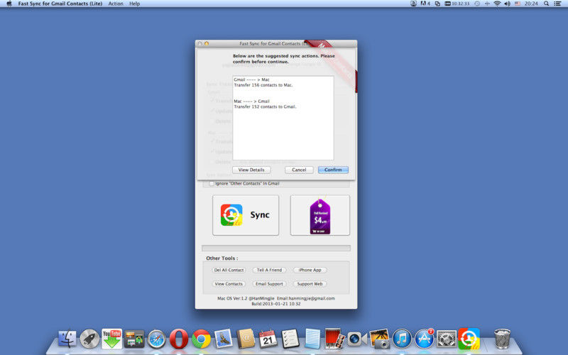Click the battery 10:32:33 indicator
Screen dimensions: 568x355
(457, 4)
